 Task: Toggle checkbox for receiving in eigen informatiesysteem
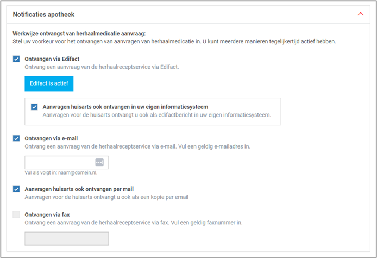[x=35, y=107]
